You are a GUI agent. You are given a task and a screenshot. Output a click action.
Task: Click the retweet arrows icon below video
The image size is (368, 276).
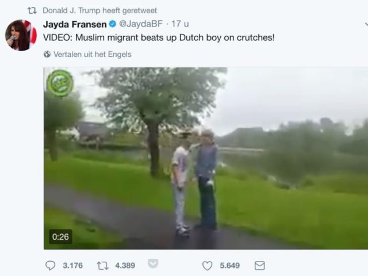pos(102,266)
